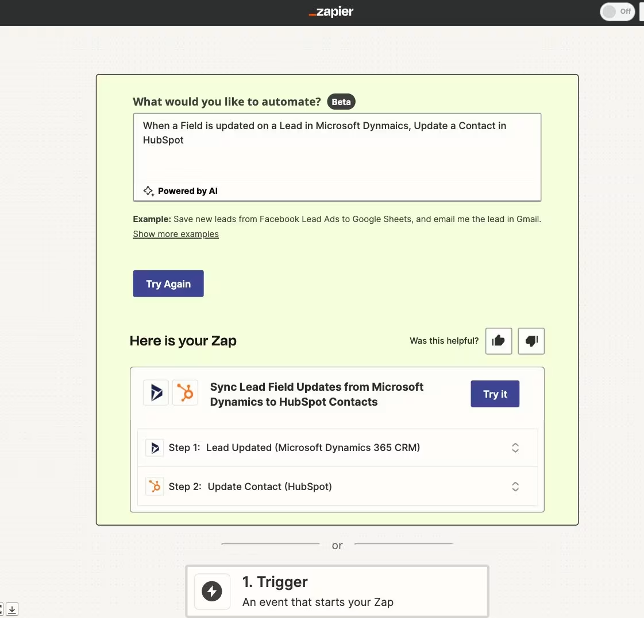The image size is (644, 618).
Task: Toggle the Zap On/Off switch
Action: coord(617,11)
